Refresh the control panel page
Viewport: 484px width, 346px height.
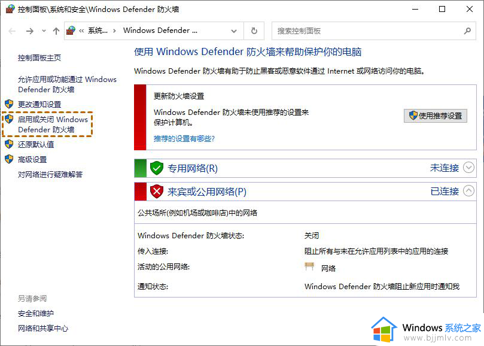pos(254,31)
